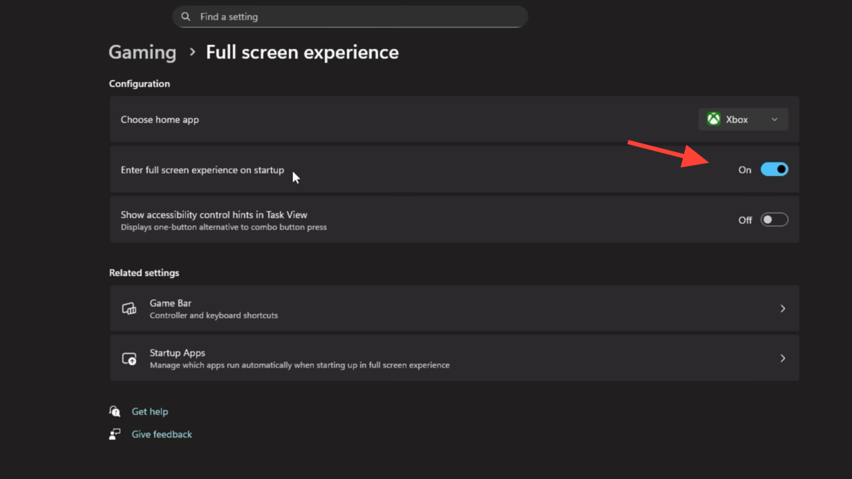The height and width of the screenshot is (479, 852).
Task: Expand Startup Apps using its right chevron
Action: click(782, 358)
